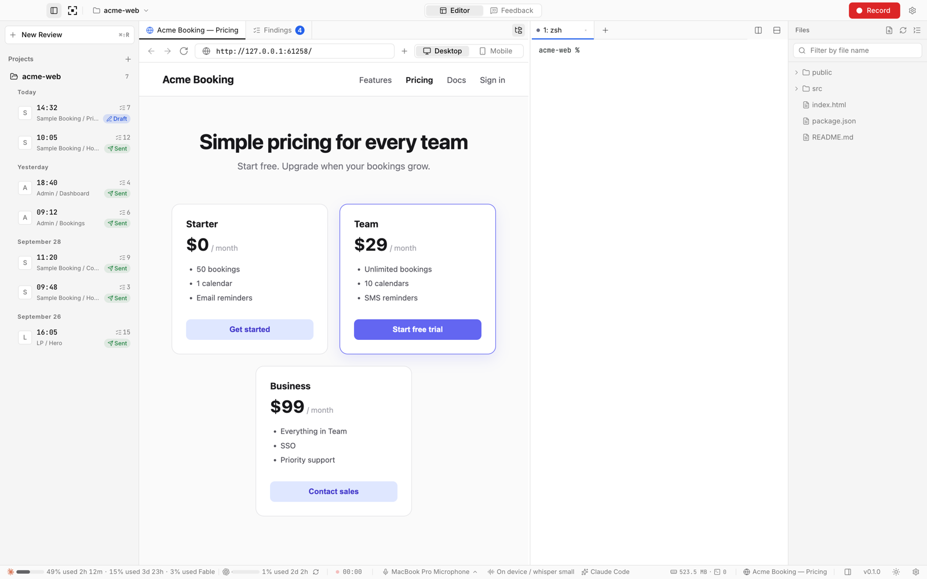
Task: Add a new terminal tab
Action: pyautogui.click(x=605, y=30)
